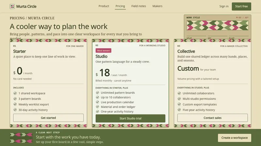Click the Collective plan title
Viewport: 261px width, 146px height.
[x=186, y=51]
